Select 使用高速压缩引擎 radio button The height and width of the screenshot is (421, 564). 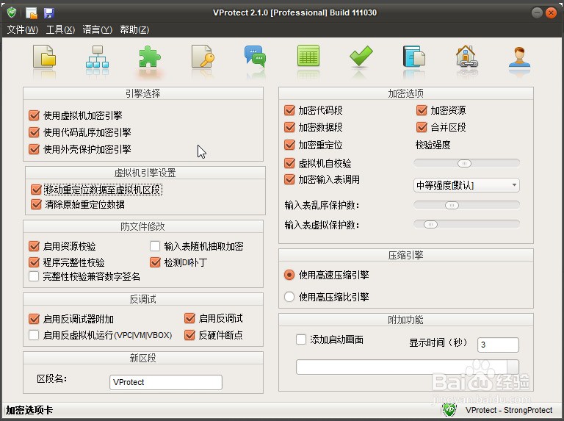pyautogui.click(x=289, y=275)
